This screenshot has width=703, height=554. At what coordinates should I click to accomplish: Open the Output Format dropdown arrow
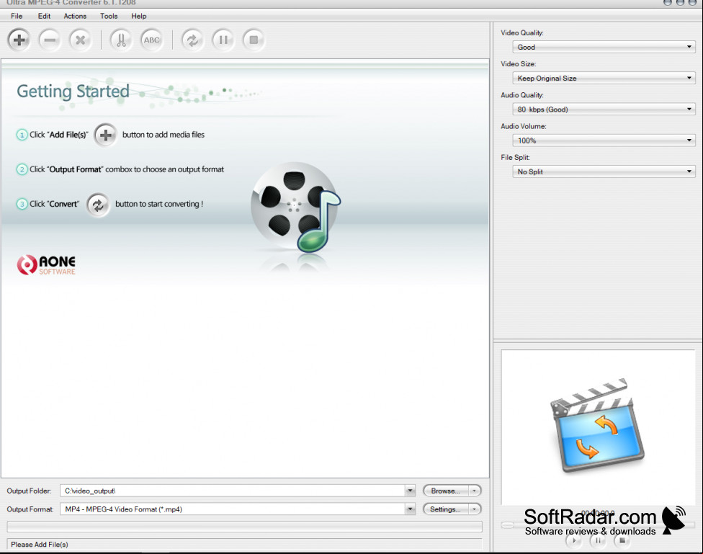coord(410,509)
